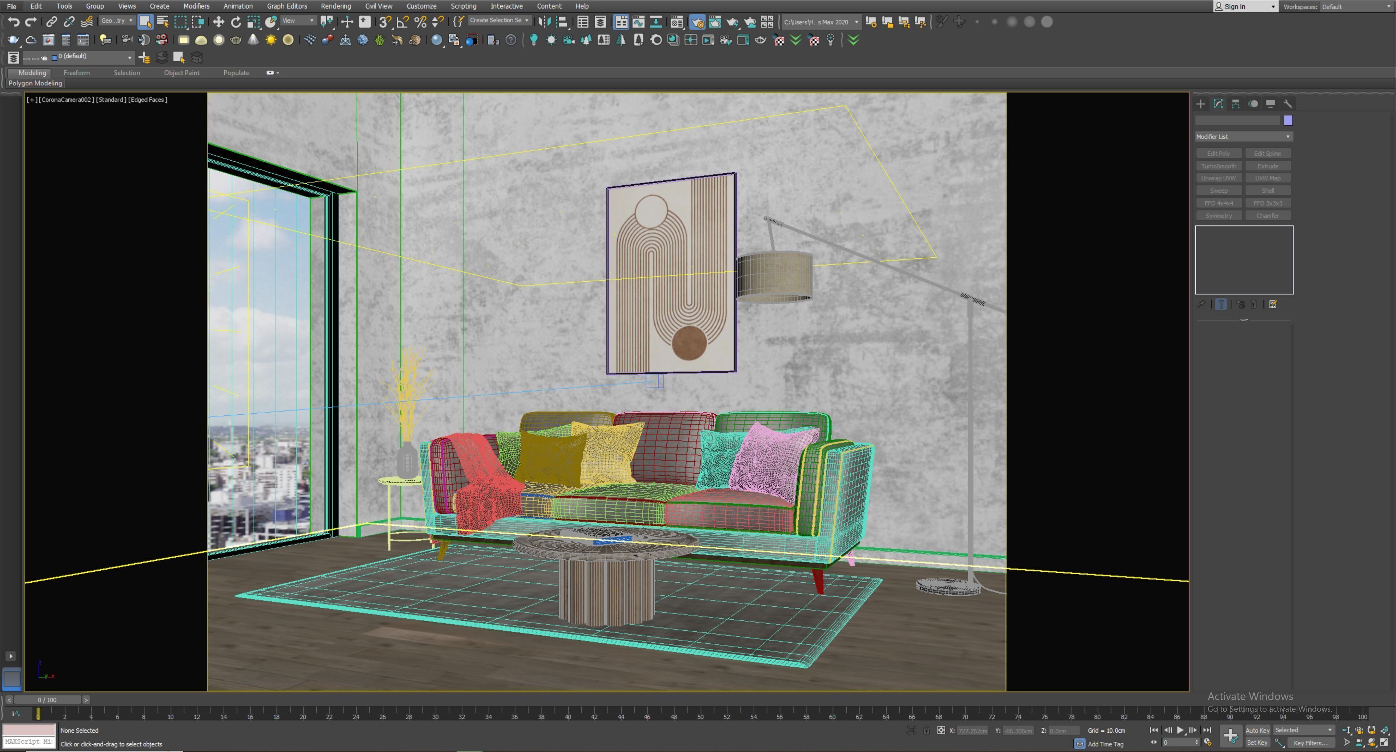Choose the Select and Rotate tool
1396x752 pixels.
236,22
